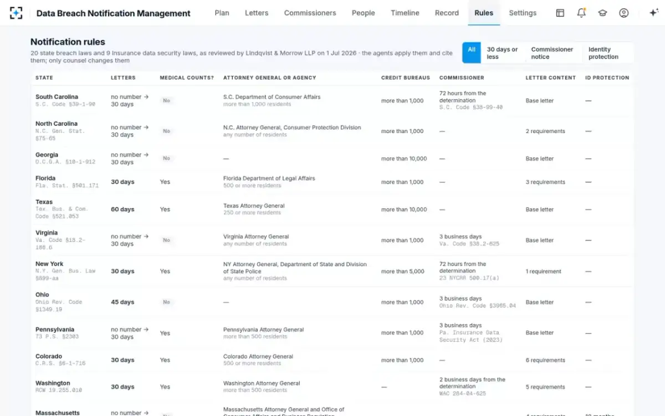Click the Ohio Rev. Code §3965.04 citation
This screenshot has height=416, width=665.
pos(478,306)
